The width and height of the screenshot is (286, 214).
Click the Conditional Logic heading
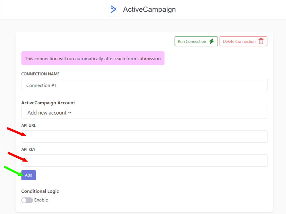coord(40,191)
